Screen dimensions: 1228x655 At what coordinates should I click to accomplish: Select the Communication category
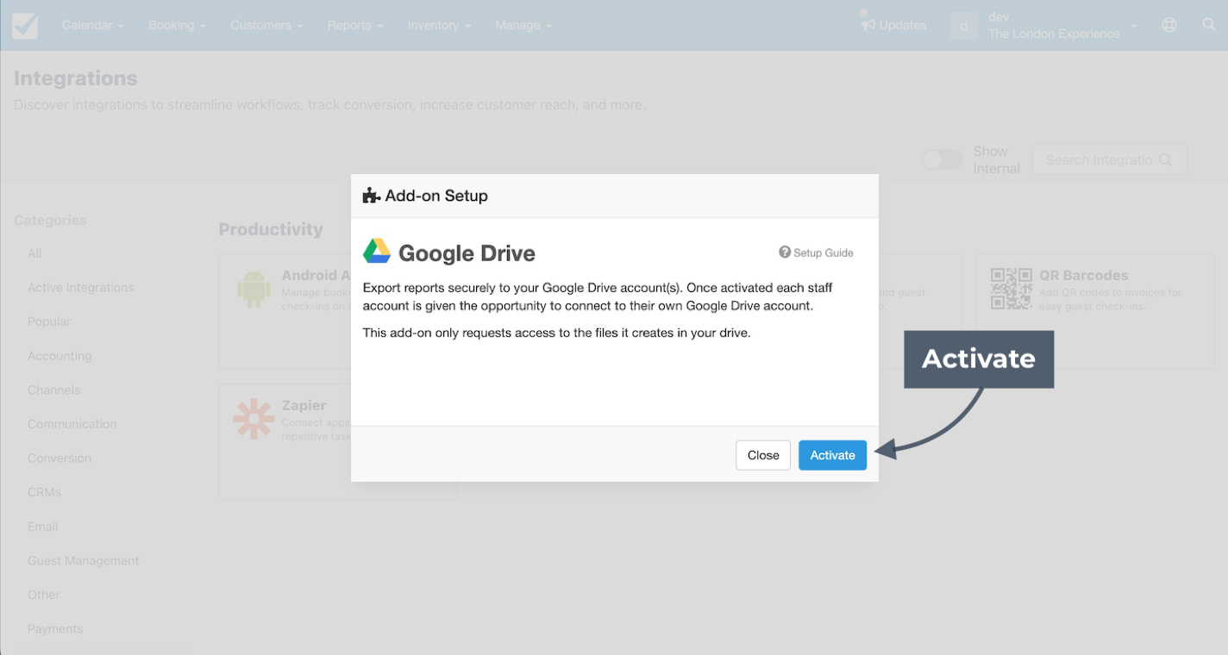(x=72, y=424)
